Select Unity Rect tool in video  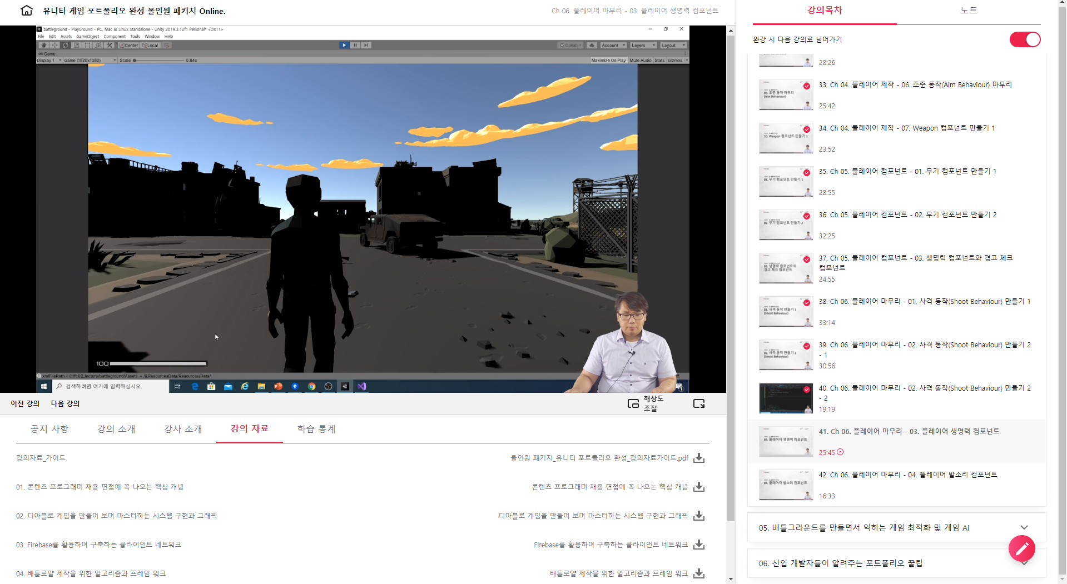pyautogui.click(x=87, y=45)
